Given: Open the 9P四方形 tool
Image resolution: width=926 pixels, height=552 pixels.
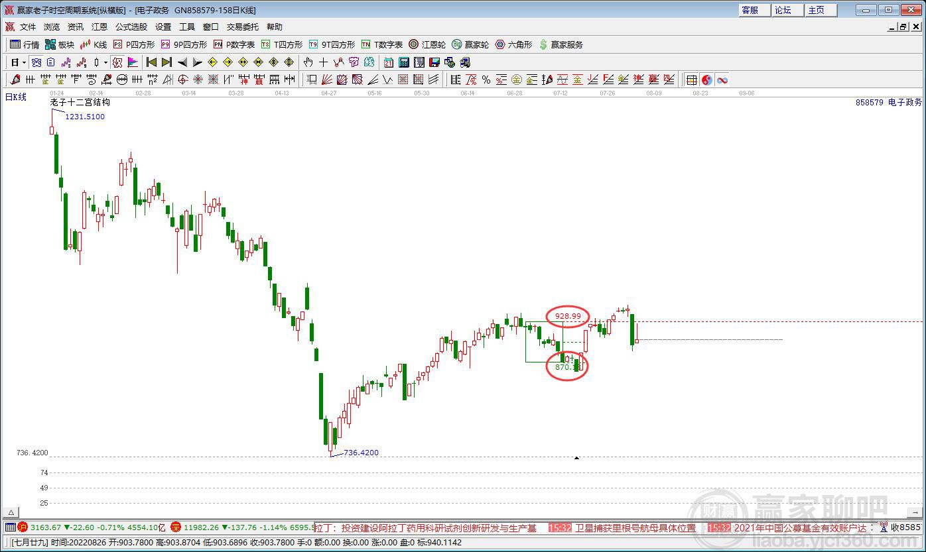Looking at the screenshot, I should click(x=184, y=44).
